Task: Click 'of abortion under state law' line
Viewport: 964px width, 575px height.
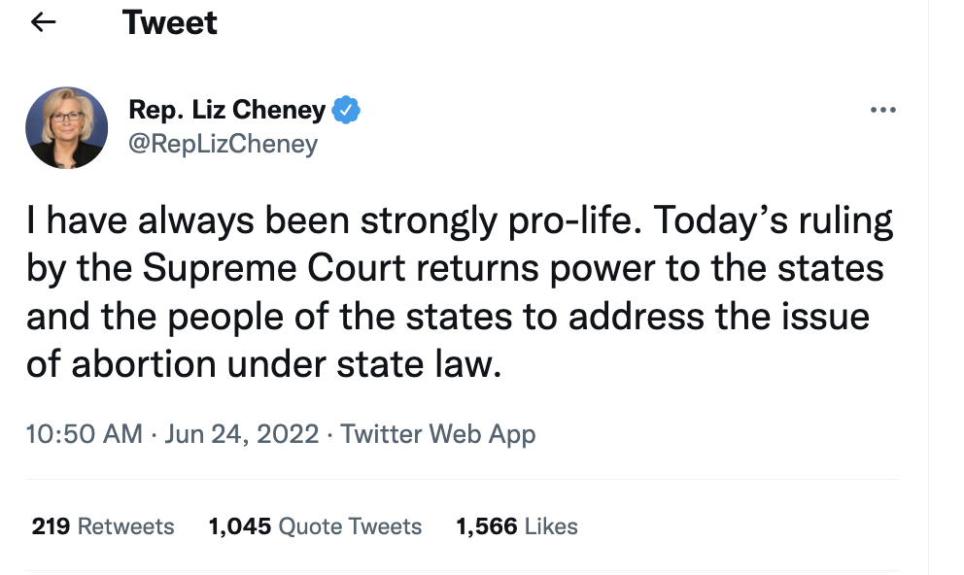Action: point(263,364)
